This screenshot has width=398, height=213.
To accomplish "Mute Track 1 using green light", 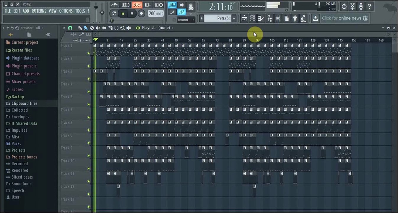I will [89, 54].
